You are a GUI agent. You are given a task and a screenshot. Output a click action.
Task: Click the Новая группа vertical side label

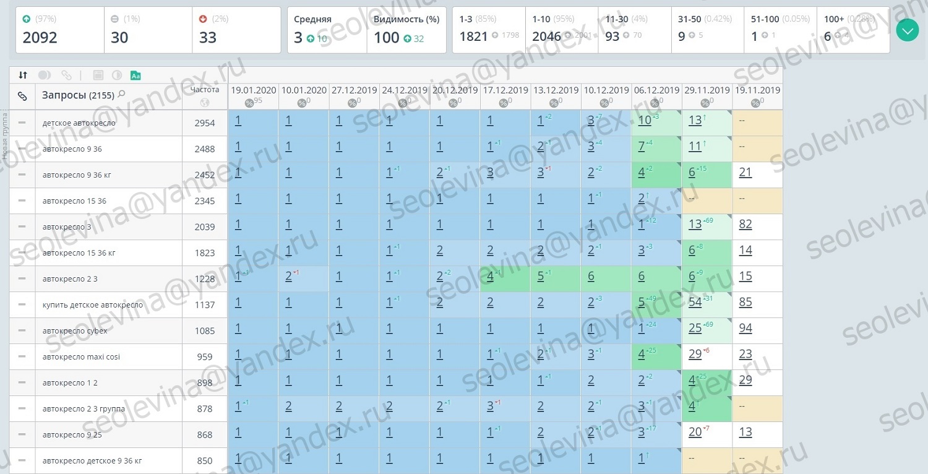click(x=4, y=135)
